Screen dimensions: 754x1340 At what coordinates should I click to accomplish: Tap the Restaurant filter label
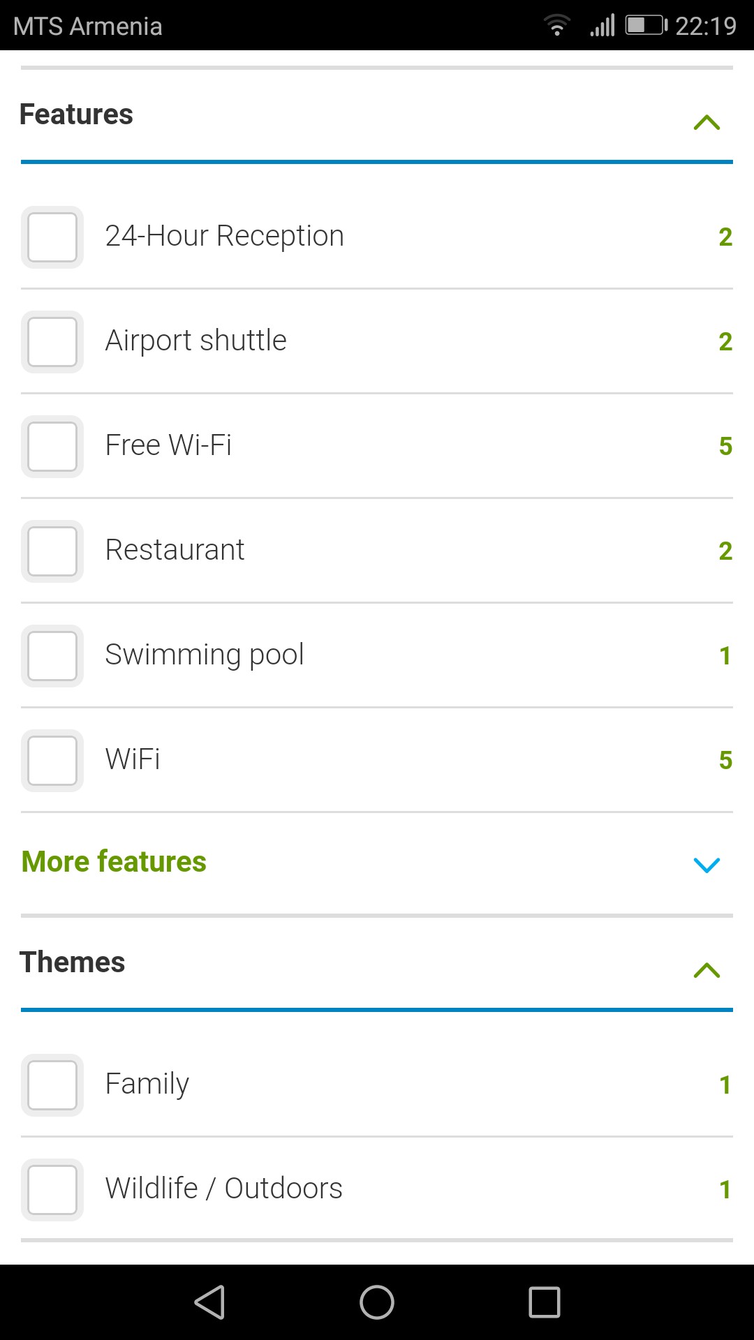175,550
